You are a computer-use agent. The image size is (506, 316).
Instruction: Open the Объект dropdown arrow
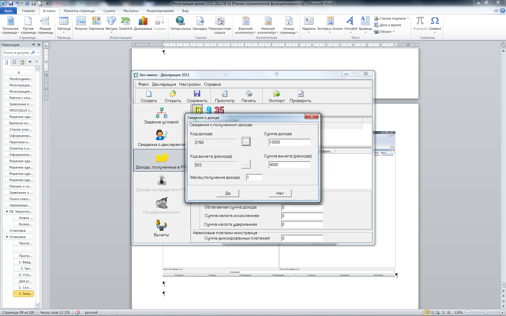[394, 32]
